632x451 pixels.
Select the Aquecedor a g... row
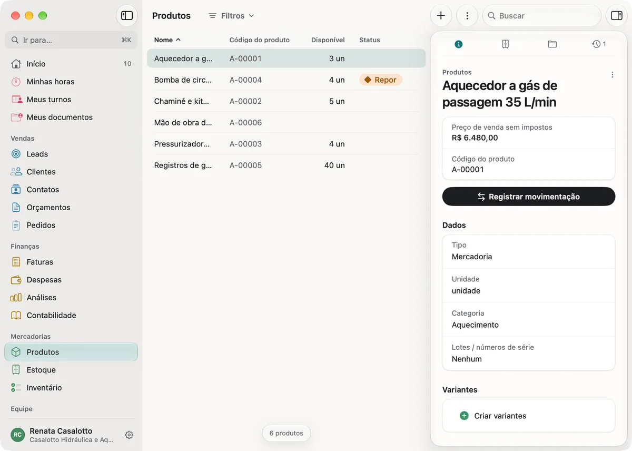pyautogui.click(x=286, y=58)
